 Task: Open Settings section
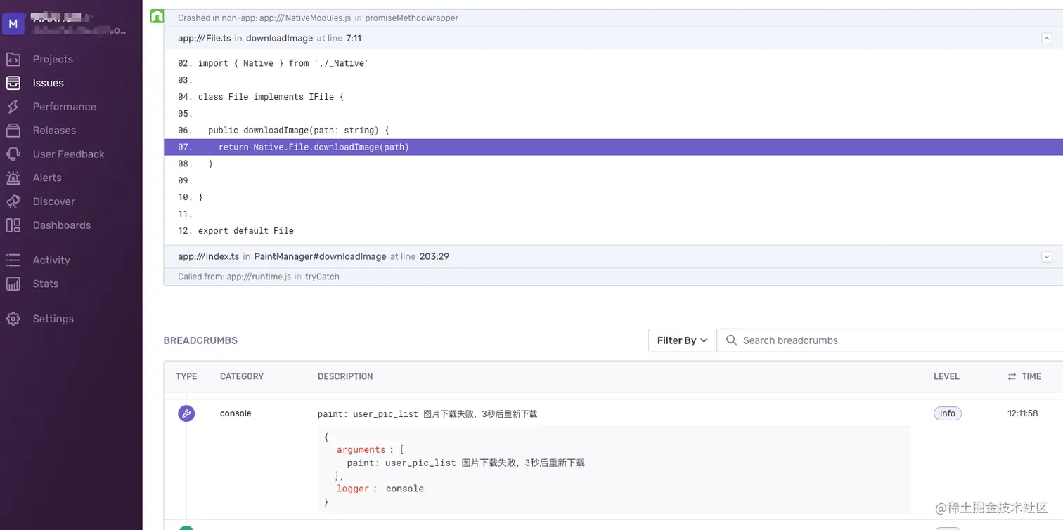[x=53, y=319]
